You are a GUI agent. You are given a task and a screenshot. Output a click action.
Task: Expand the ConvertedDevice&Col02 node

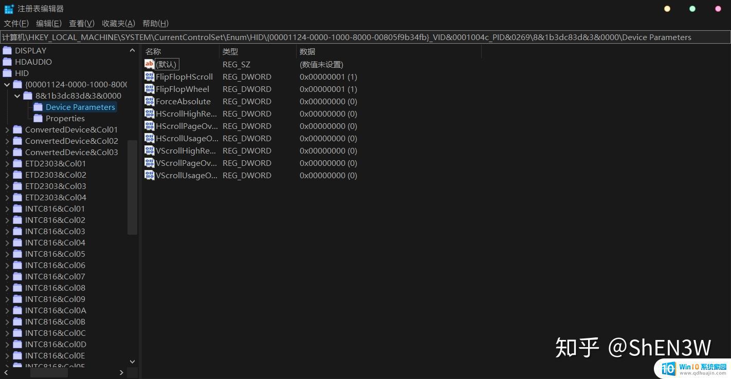[x=7, y=141]
